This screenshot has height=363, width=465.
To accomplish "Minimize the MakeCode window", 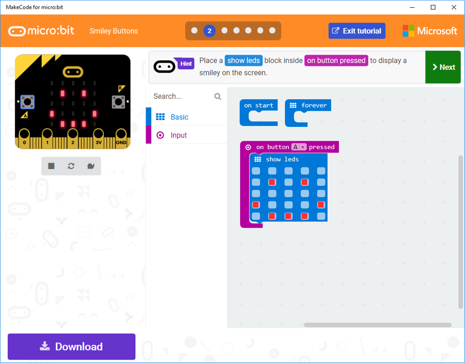I will coord(412,7).
